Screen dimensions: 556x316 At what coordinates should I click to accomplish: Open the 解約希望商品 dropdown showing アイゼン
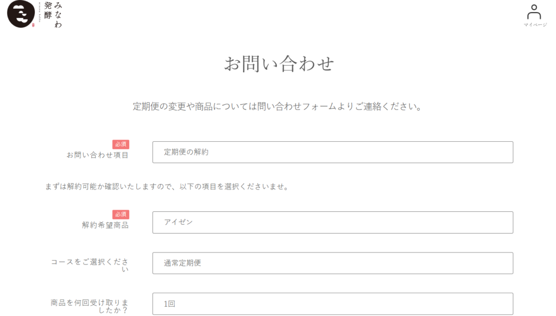tap(333, 223)
